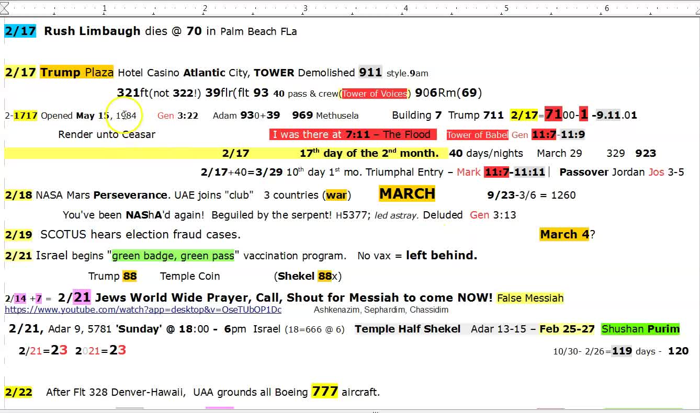Click the indent marker at ruler's left end
The width and height of the screenshot is (700, 413).
point(5,8)
